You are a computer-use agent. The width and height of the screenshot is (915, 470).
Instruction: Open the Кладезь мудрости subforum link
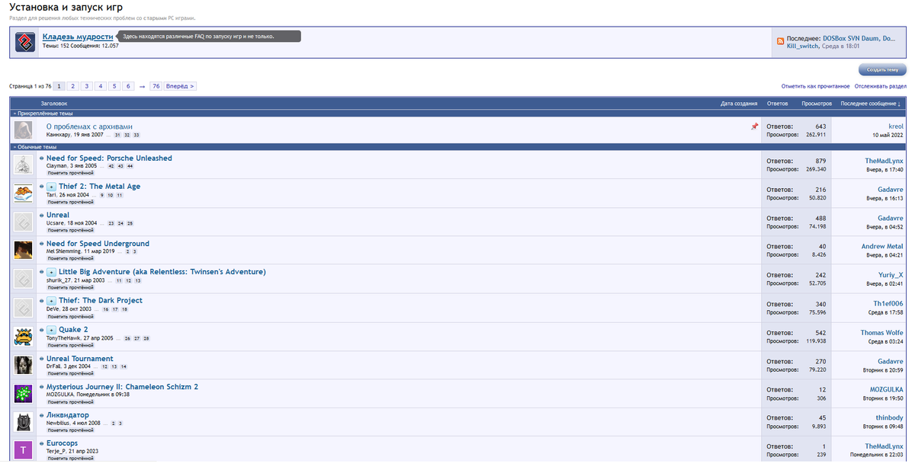click(78, 37)
